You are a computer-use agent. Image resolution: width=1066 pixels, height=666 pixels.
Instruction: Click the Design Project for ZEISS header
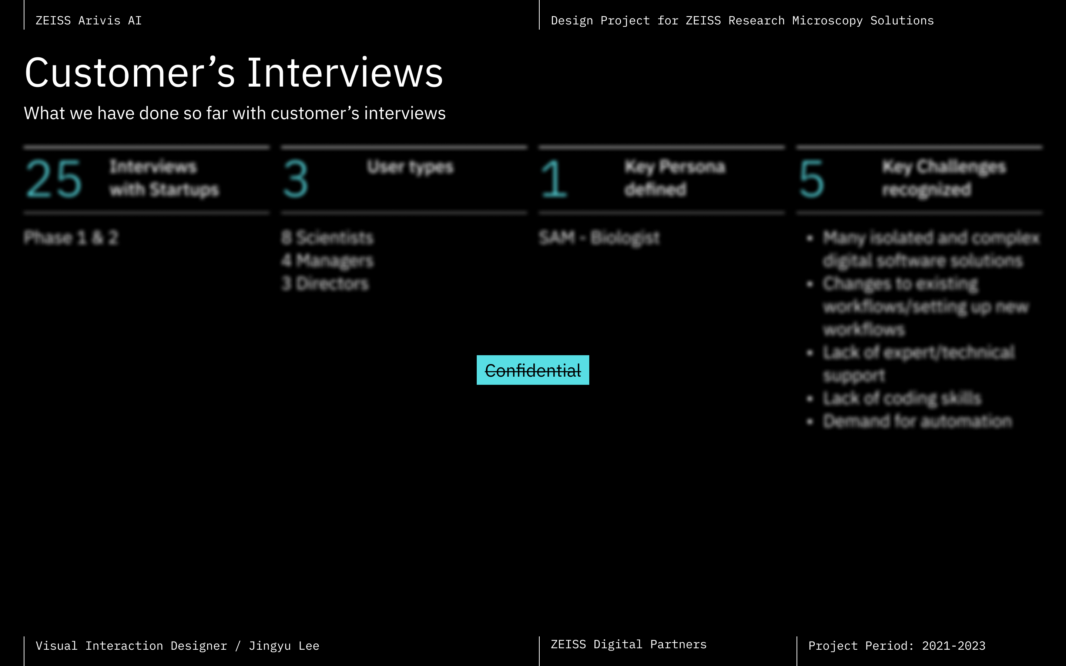click(x=742, y=20)
